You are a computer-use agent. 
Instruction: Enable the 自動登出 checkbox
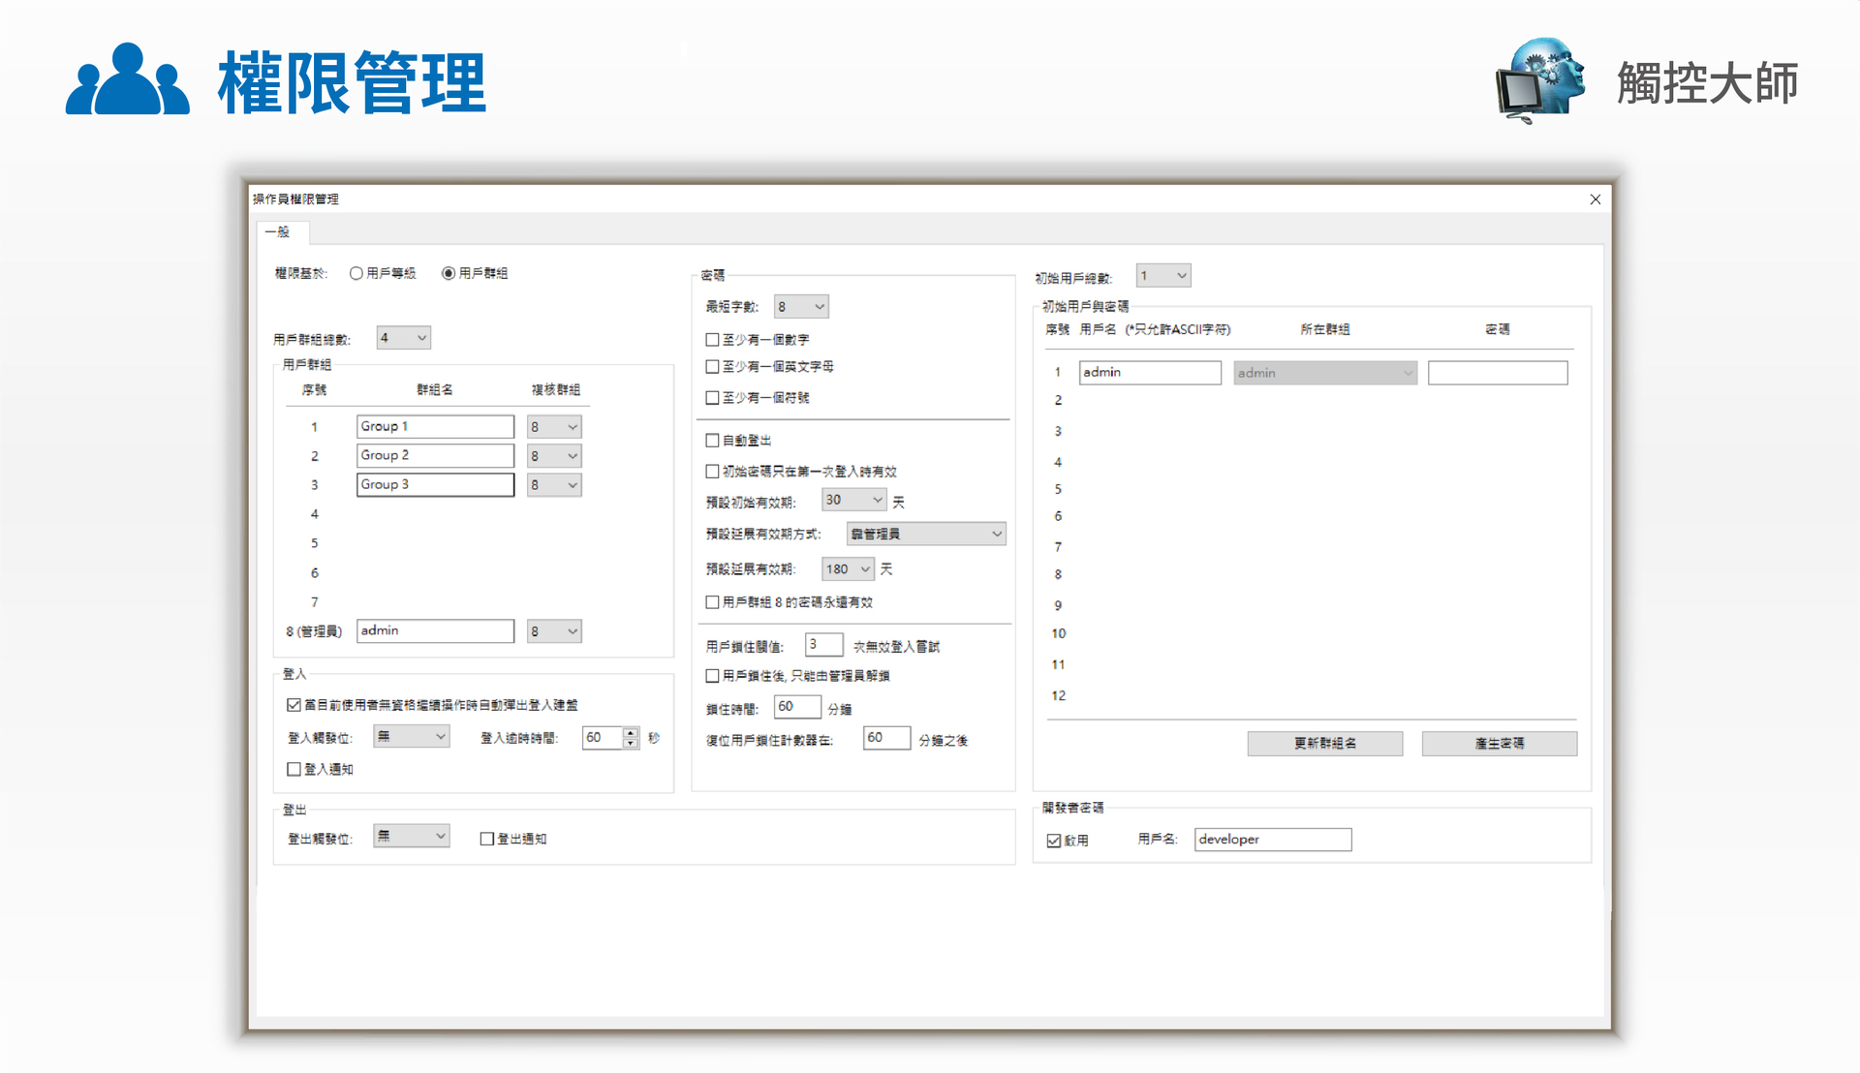pyautogui.click(x=712, y=440)
